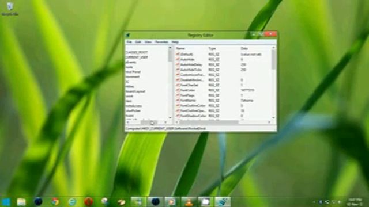Select the FontOutlineColor value name
This screenshot has height=207, width=369.
coord(193,106)
